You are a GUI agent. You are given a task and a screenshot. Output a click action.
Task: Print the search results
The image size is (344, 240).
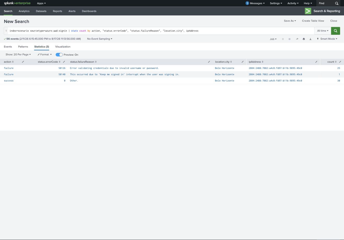click(x=304, y=39)
